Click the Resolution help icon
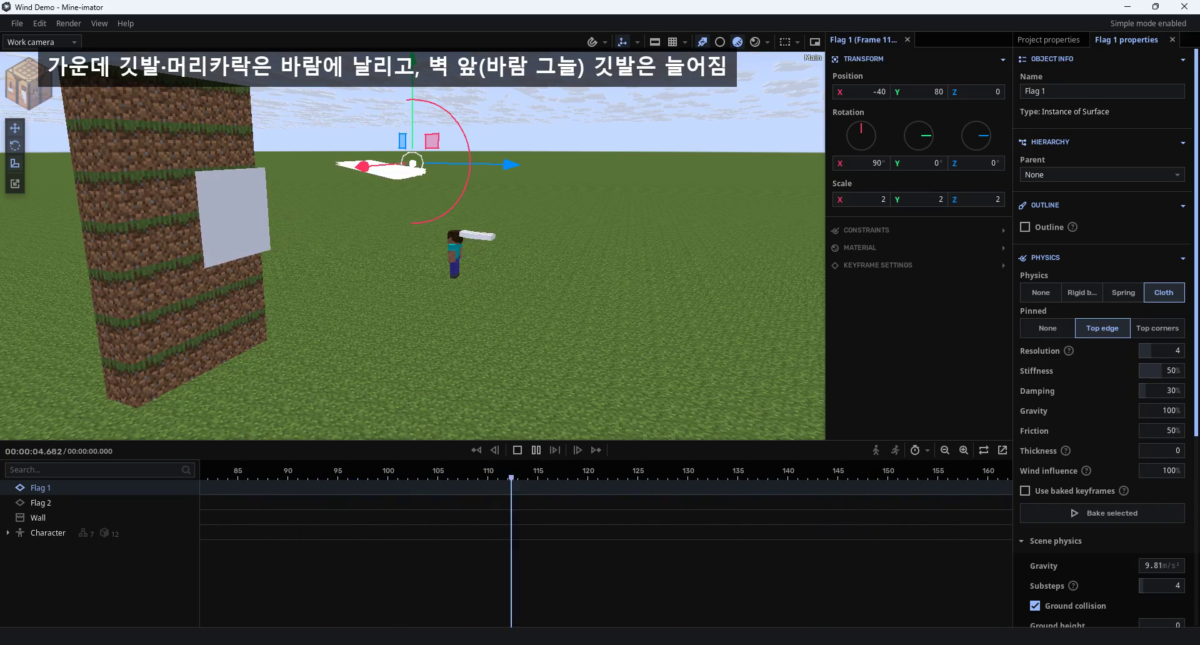Viewport: 1200px width, 645px height. 1069,351
